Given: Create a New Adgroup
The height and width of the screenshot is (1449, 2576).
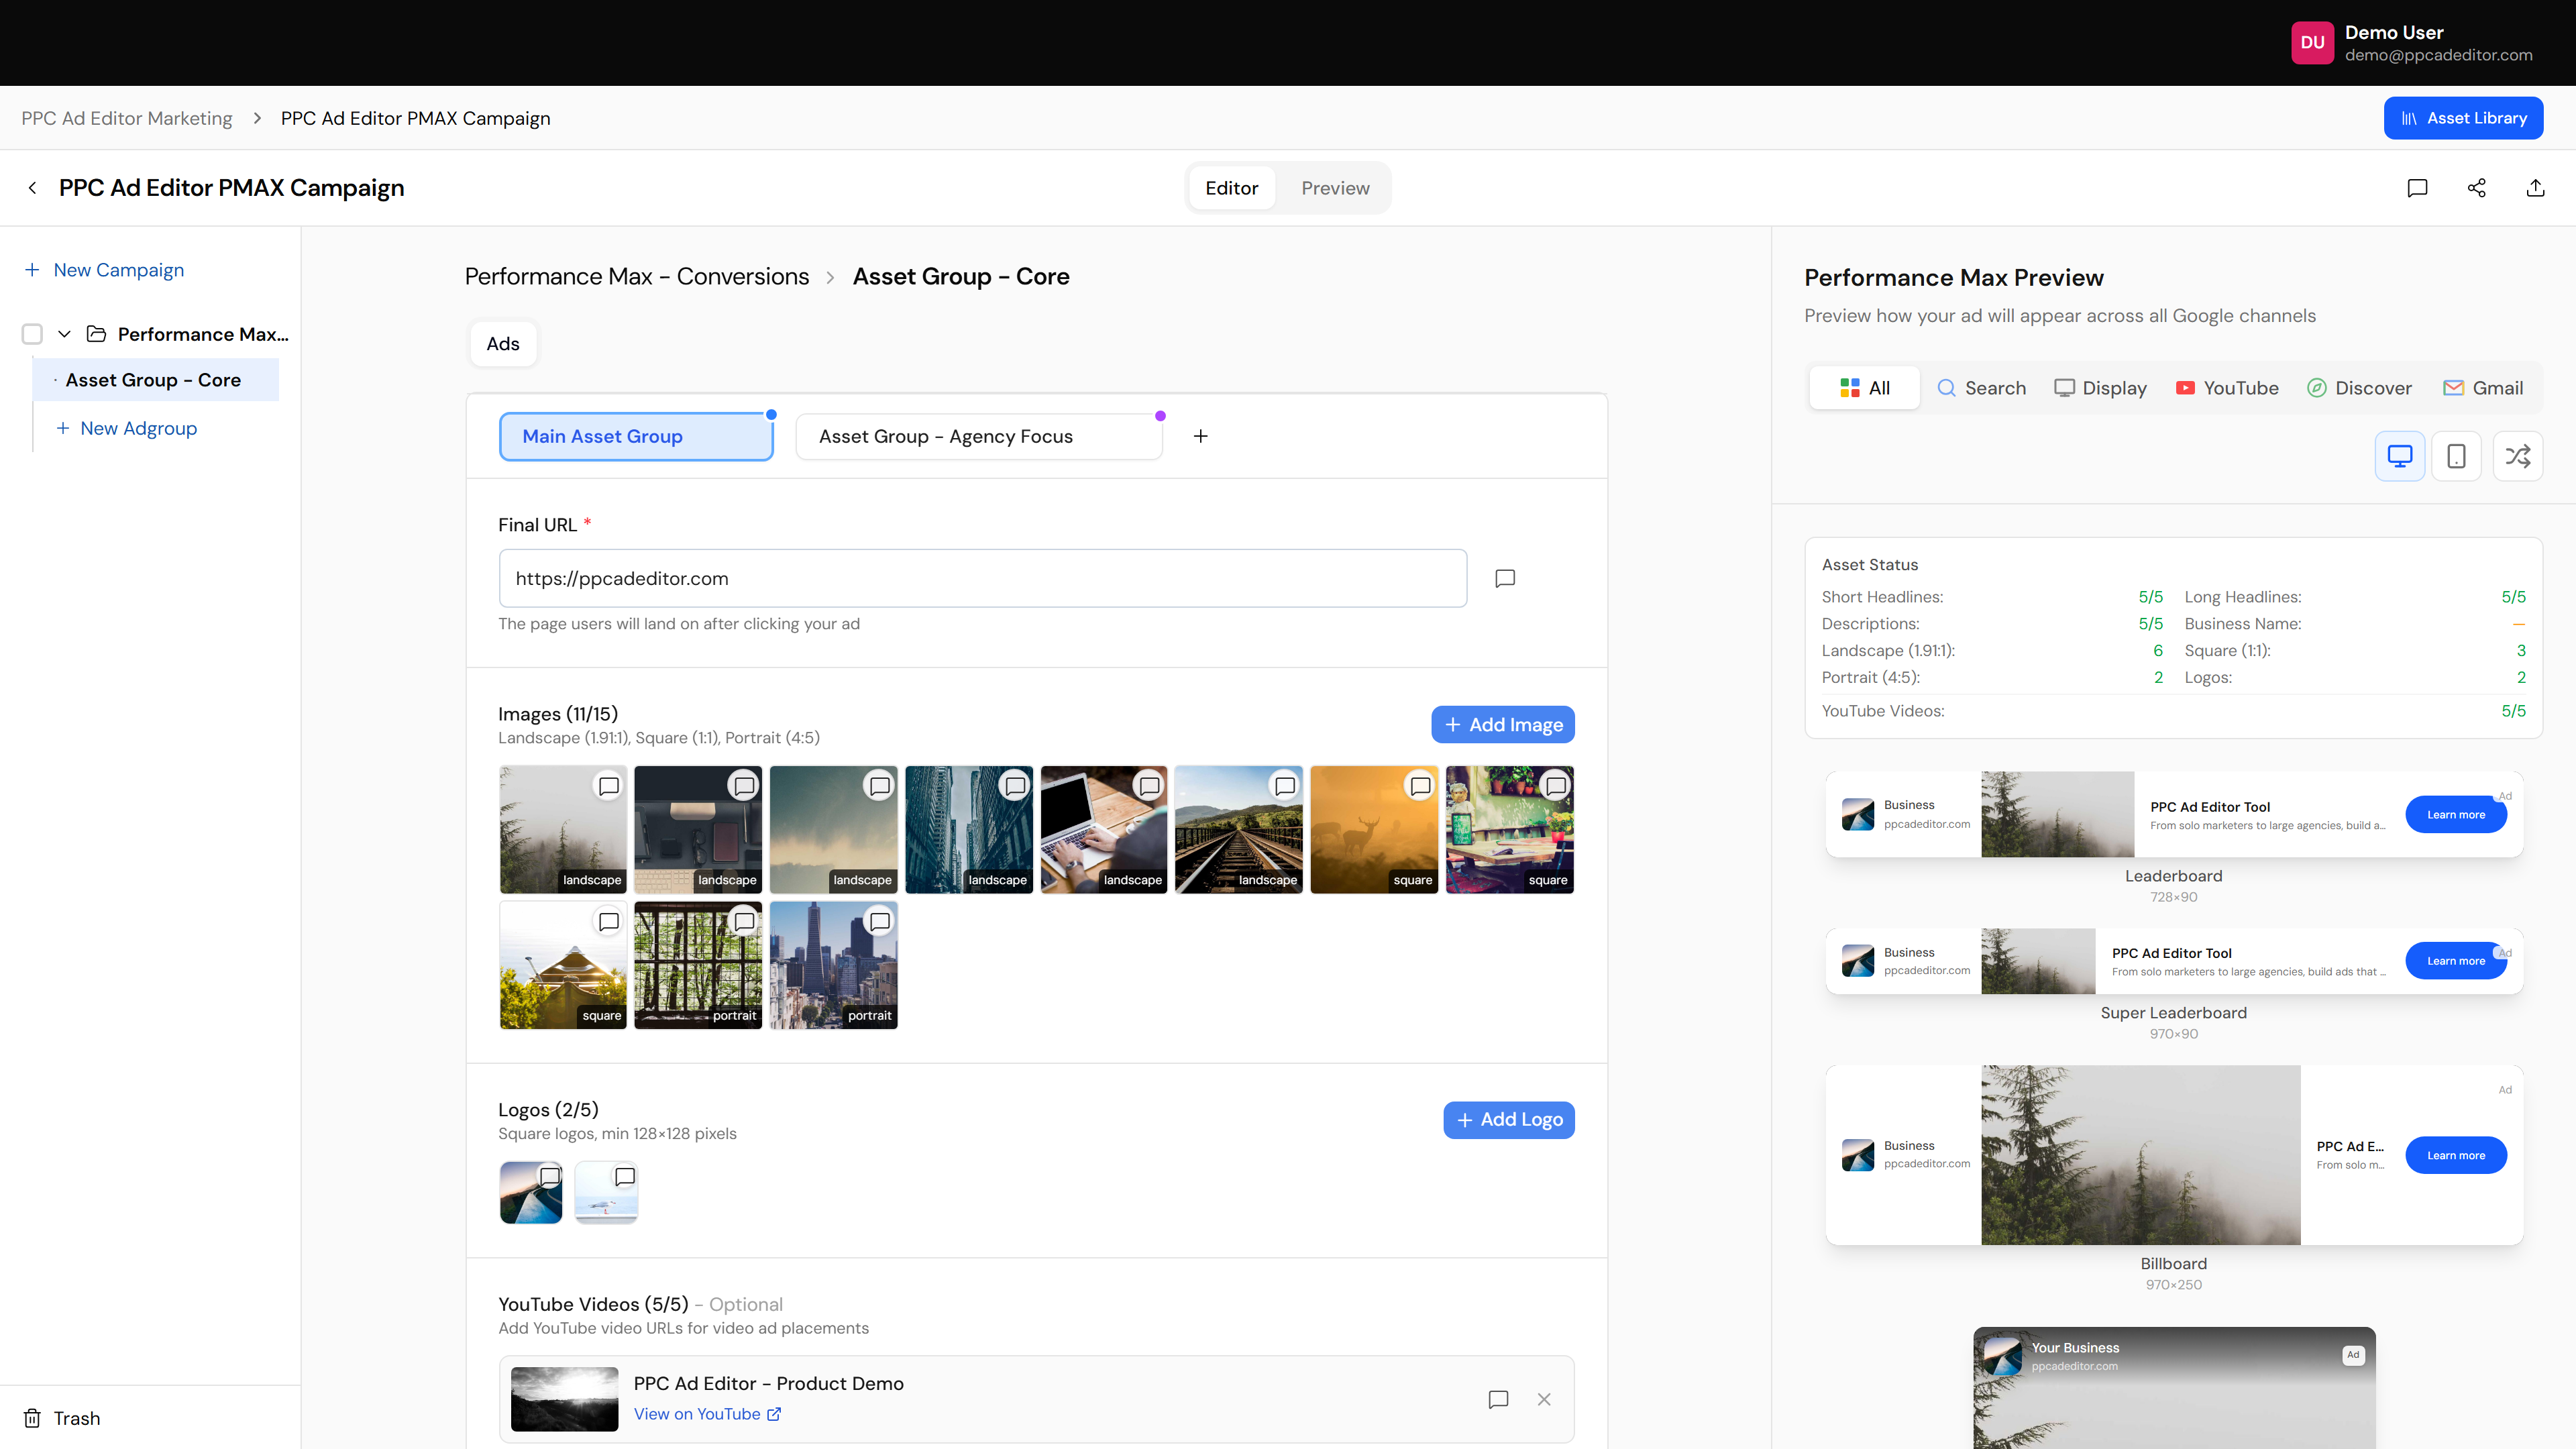Looking at the screenshot, I should pos(126,428).
